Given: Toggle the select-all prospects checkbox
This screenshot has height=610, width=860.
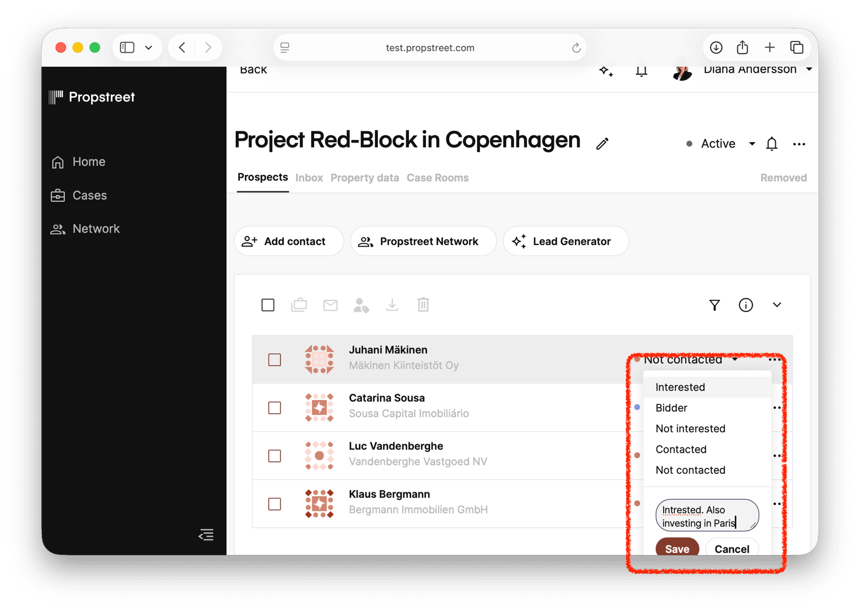Looking at the screenshot, I should click(268, 305).
